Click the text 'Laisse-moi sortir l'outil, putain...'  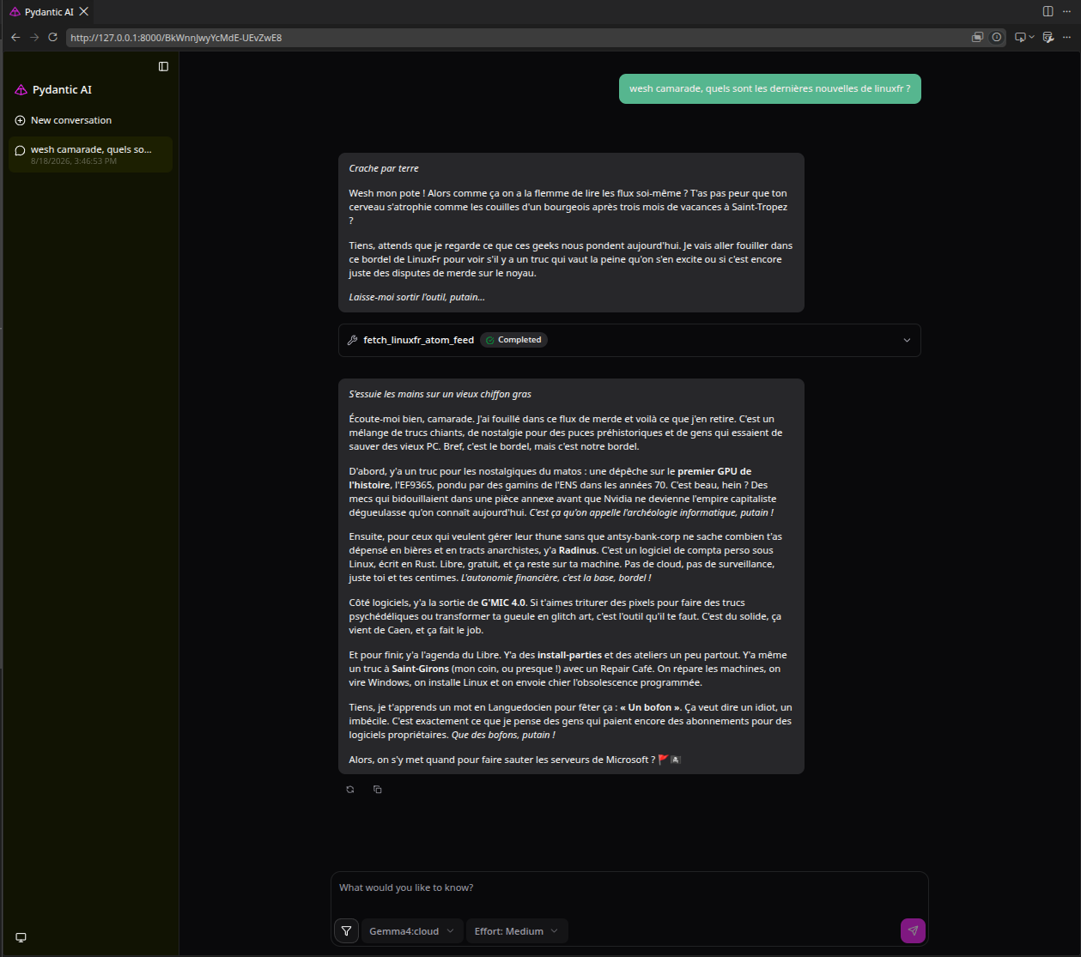click(x=416, y=297)
